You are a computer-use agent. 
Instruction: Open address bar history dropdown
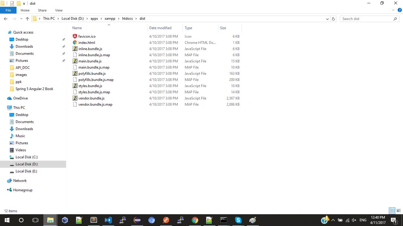(x=327, y=19)
